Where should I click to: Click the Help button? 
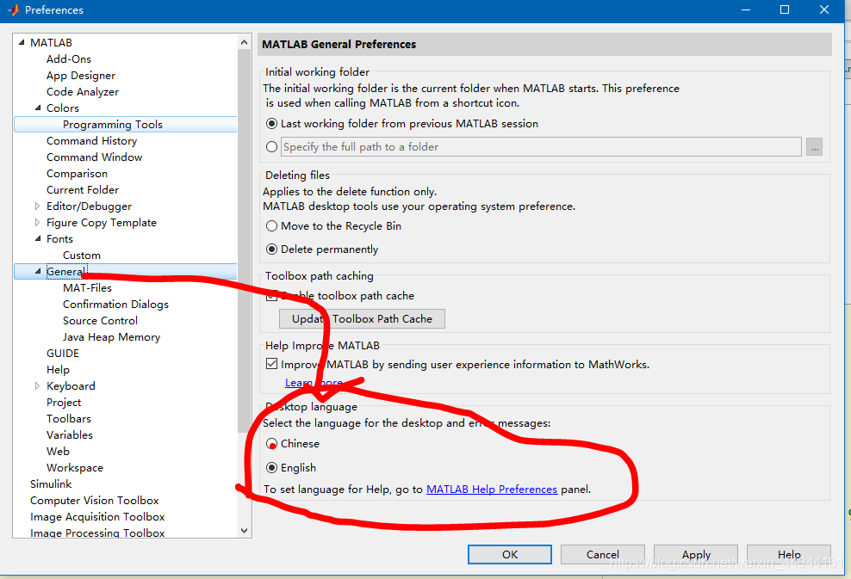click(x=789, y=555)
